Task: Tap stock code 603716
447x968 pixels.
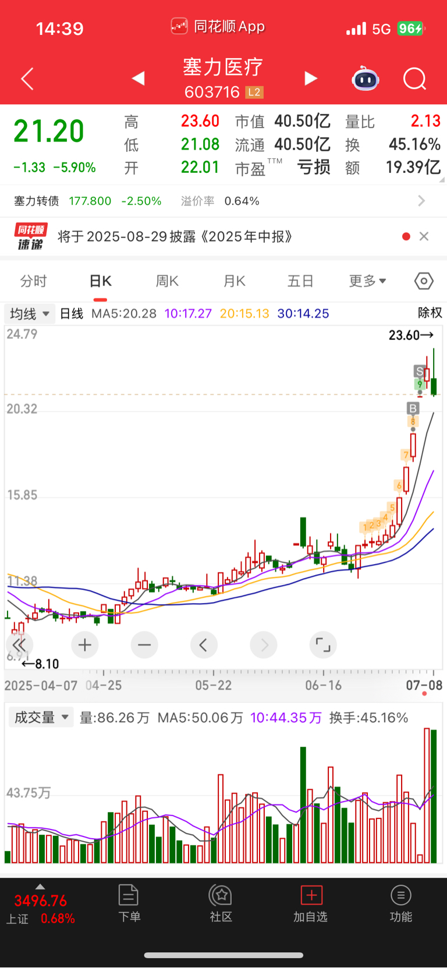Action: [212, 92]
